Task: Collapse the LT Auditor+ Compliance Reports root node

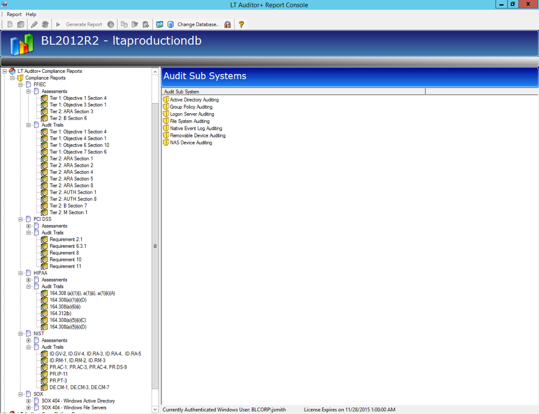Action: click(4, 71)
